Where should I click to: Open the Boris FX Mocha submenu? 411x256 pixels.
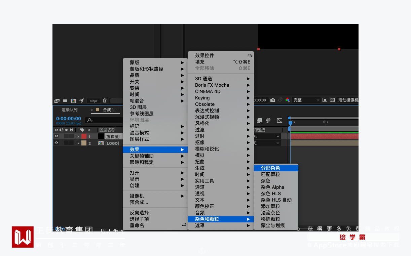(x=221, y=85)
